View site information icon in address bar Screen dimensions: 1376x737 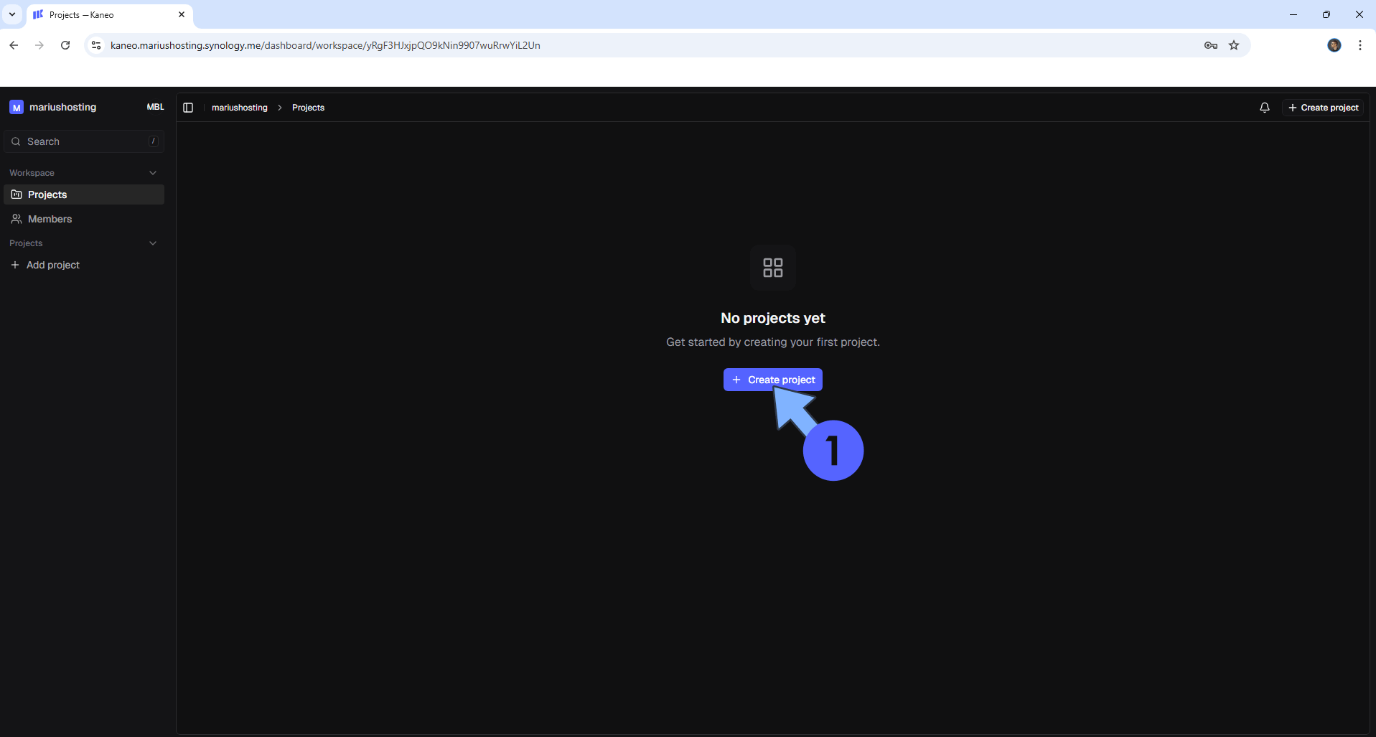[96, 45]
